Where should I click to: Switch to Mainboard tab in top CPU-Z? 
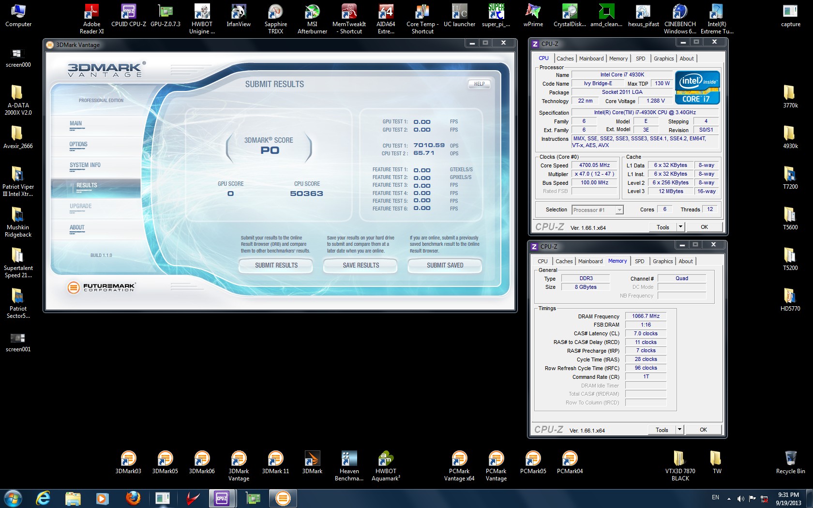(x=591, y=59)
